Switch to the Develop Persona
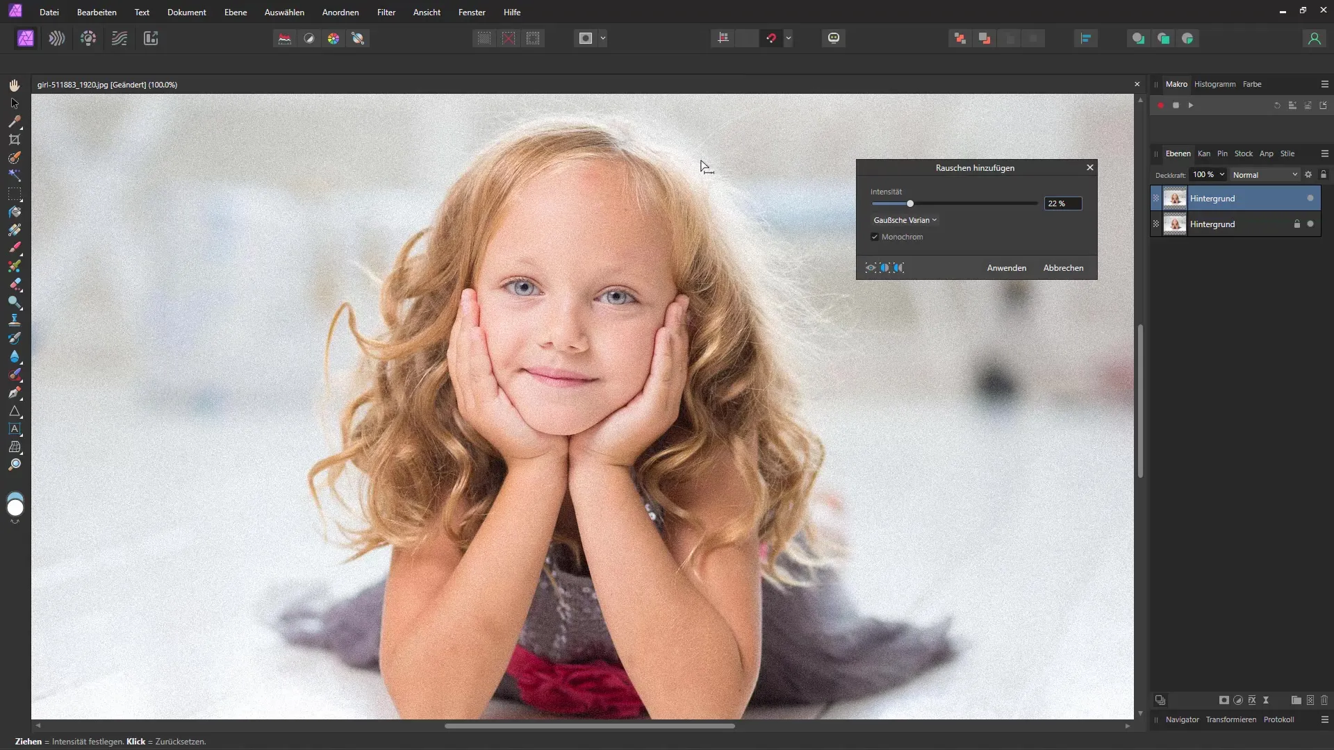Image resolution: width=1334 pixels, height=750 pixels. click(88, 38)
